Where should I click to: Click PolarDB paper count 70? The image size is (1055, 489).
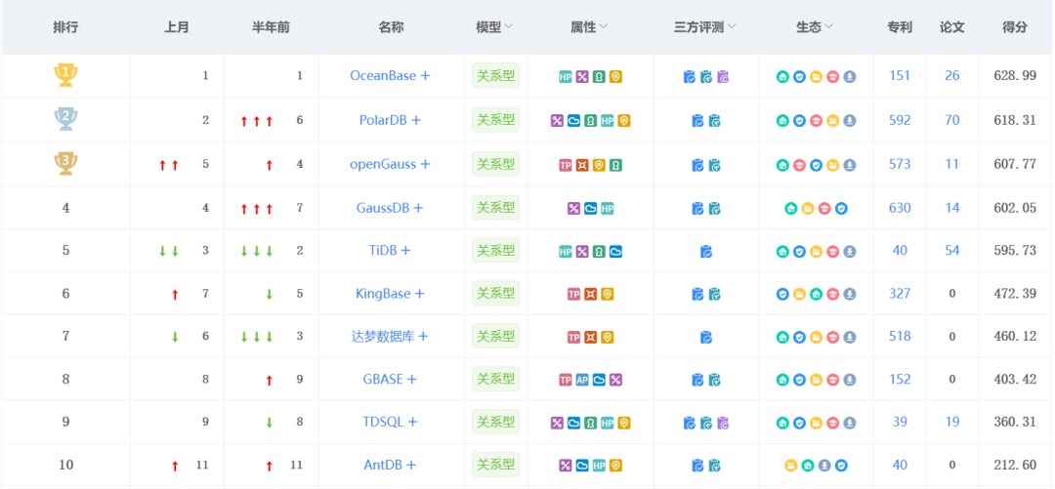952,120
